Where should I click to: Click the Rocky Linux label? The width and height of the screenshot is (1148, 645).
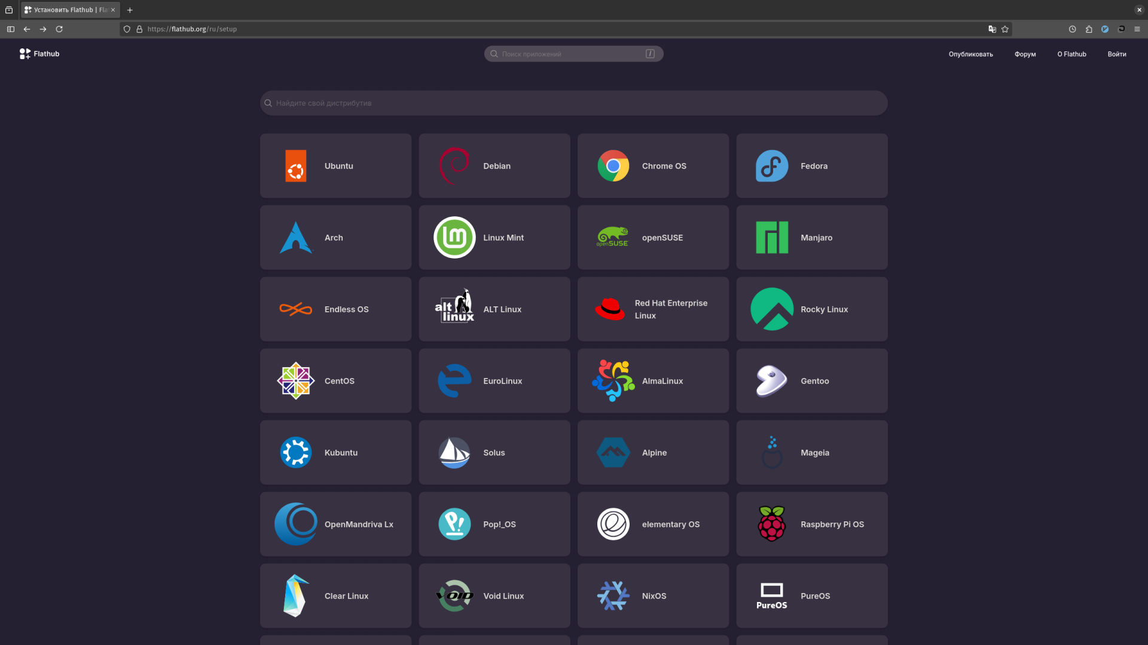point(825,309)
